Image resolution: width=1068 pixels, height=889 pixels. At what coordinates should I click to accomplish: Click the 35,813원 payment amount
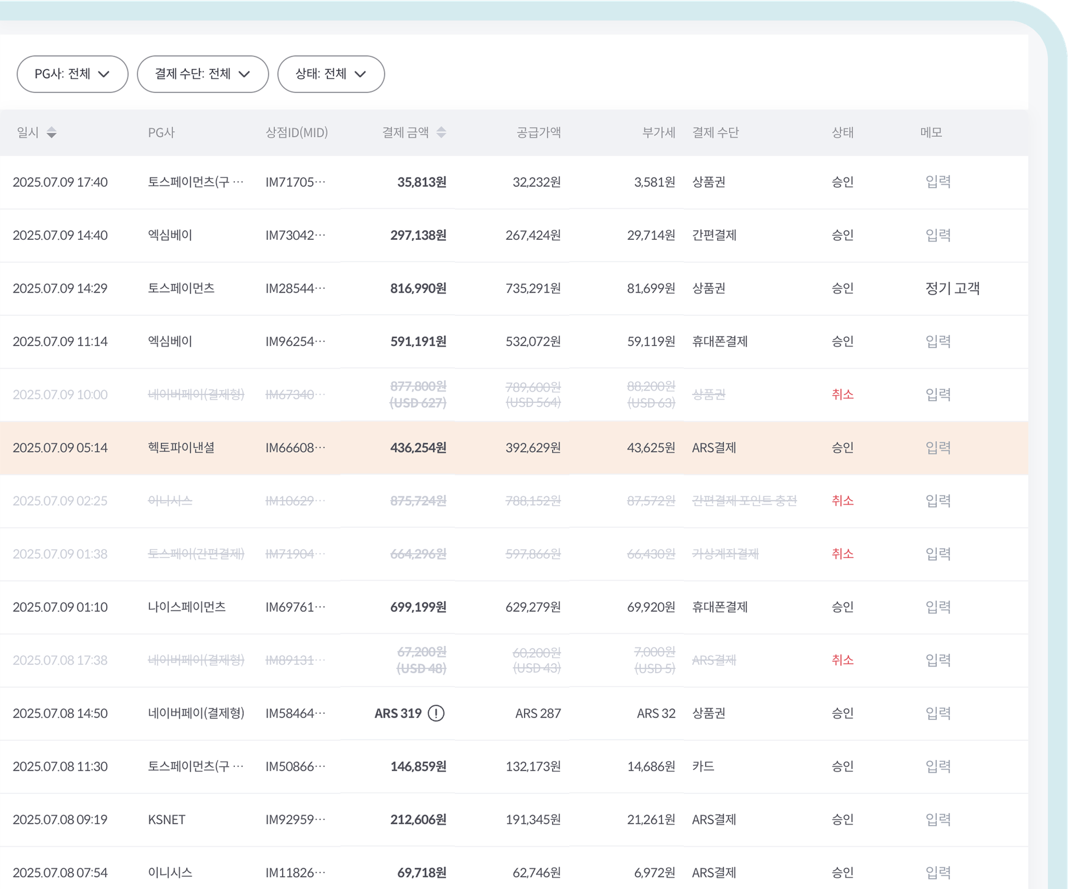422,182
